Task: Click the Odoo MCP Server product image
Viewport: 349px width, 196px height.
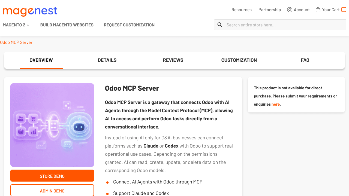Action: pyautogui.click(x=52, y=125)
